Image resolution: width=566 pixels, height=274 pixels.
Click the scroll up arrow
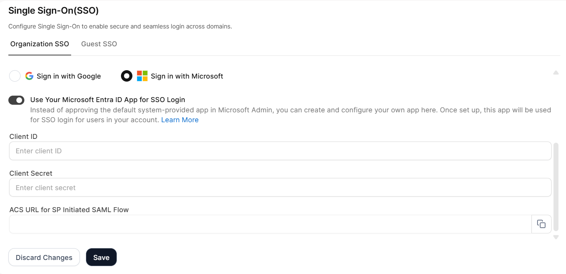coord(556,72)
